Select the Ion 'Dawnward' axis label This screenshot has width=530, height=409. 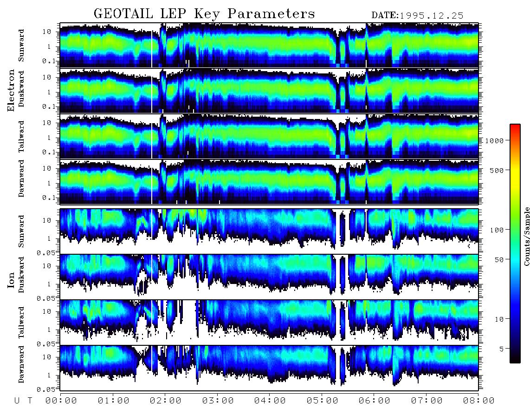point(21,364)
